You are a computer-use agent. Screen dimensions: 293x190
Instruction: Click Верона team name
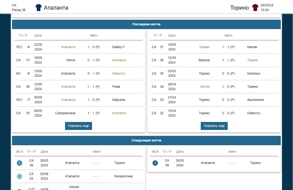[204, 60]
